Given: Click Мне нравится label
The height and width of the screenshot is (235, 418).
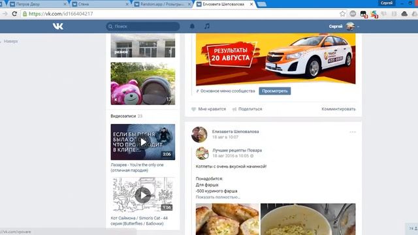Looking at the screenshot, I should pyautogui.click(x=212, y=109).
